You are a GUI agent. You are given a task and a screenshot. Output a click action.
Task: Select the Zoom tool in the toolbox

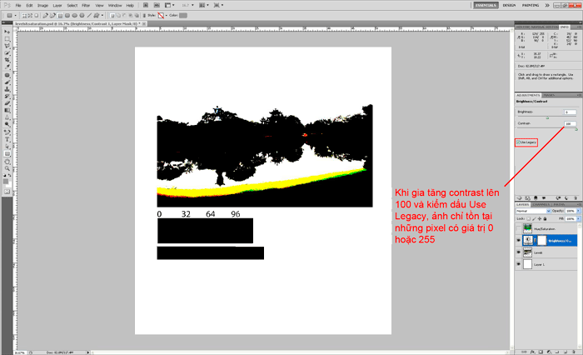(x=7, y=167)
